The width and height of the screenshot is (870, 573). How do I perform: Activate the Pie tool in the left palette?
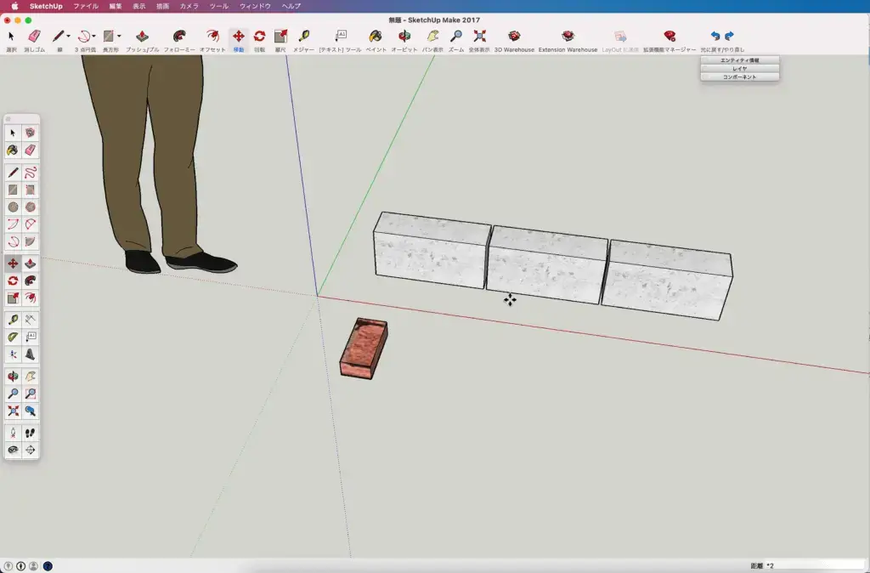pos(30,241)
